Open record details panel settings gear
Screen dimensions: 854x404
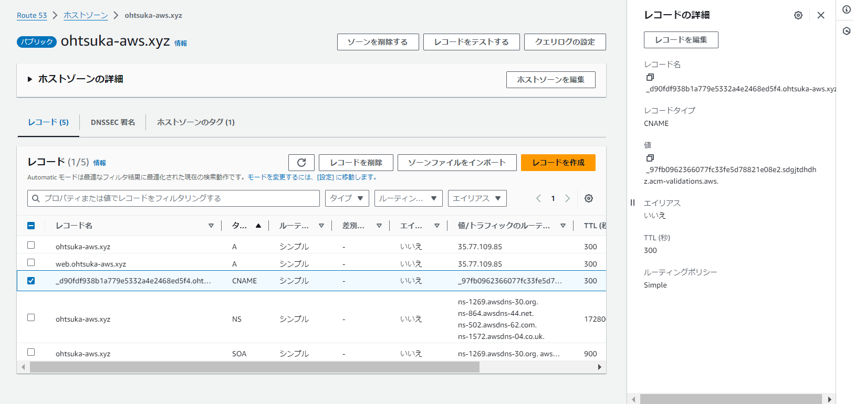(x=798, y=15)
